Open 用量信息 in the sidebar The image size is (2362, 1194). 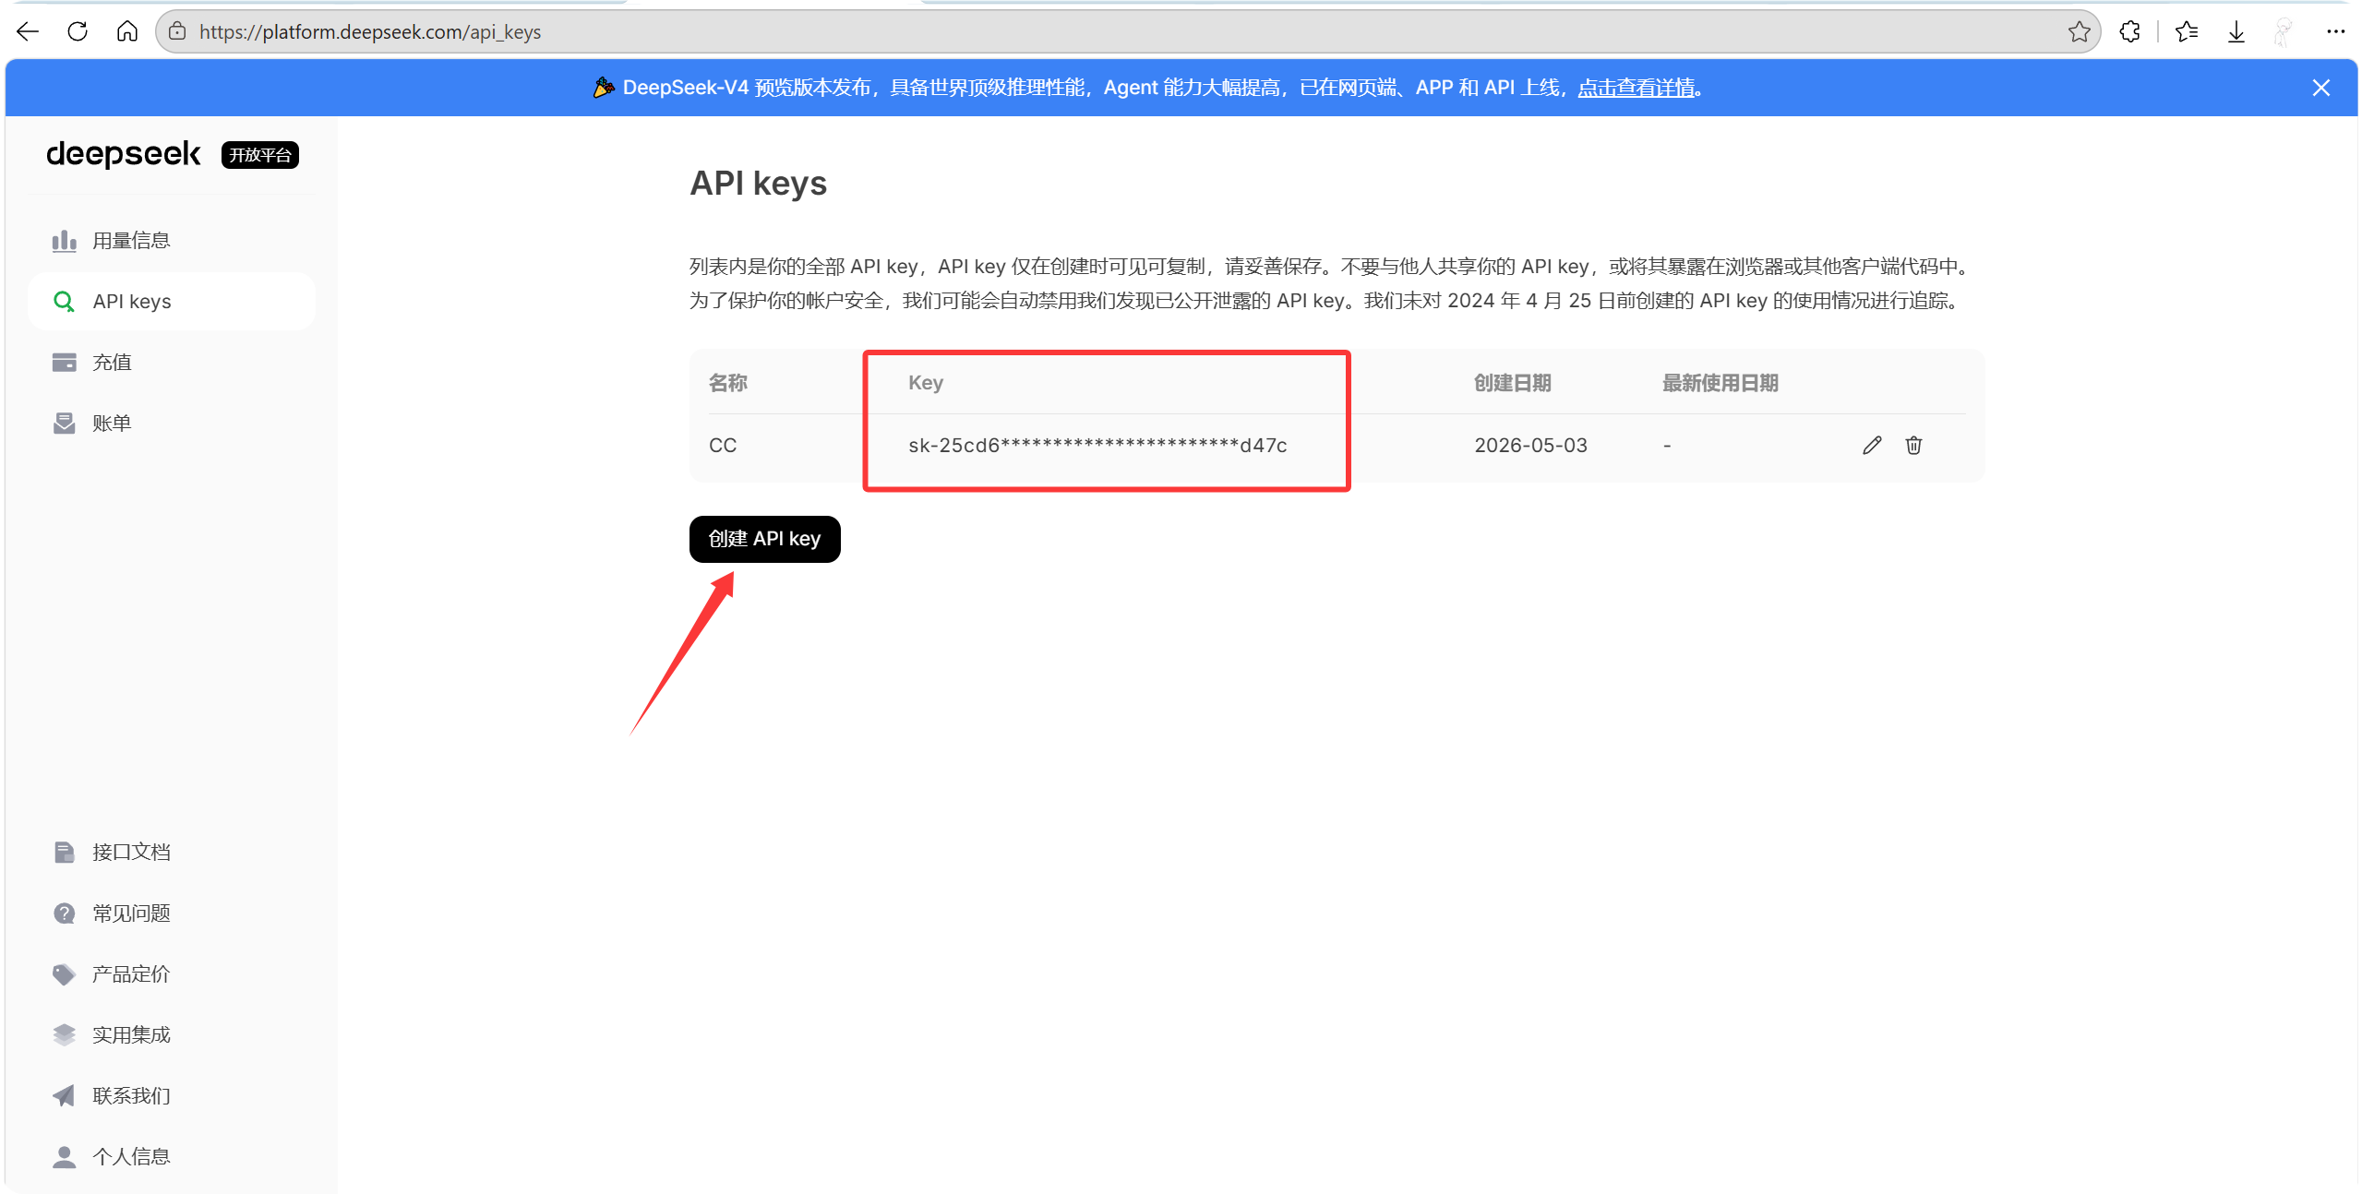[x=172, y=241]
